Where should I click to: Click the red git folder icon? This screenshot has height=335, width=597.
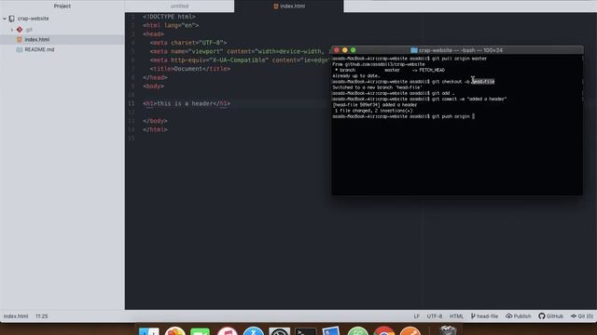click(20, 30)
